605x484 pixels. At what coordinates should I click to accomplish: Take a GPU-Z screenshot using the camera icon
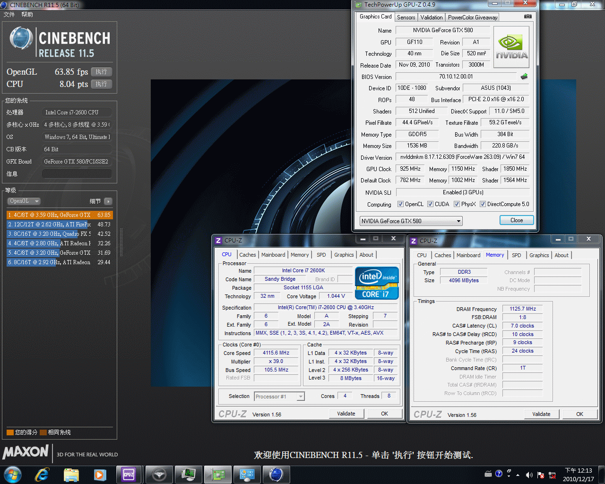(x=528, y=17)
